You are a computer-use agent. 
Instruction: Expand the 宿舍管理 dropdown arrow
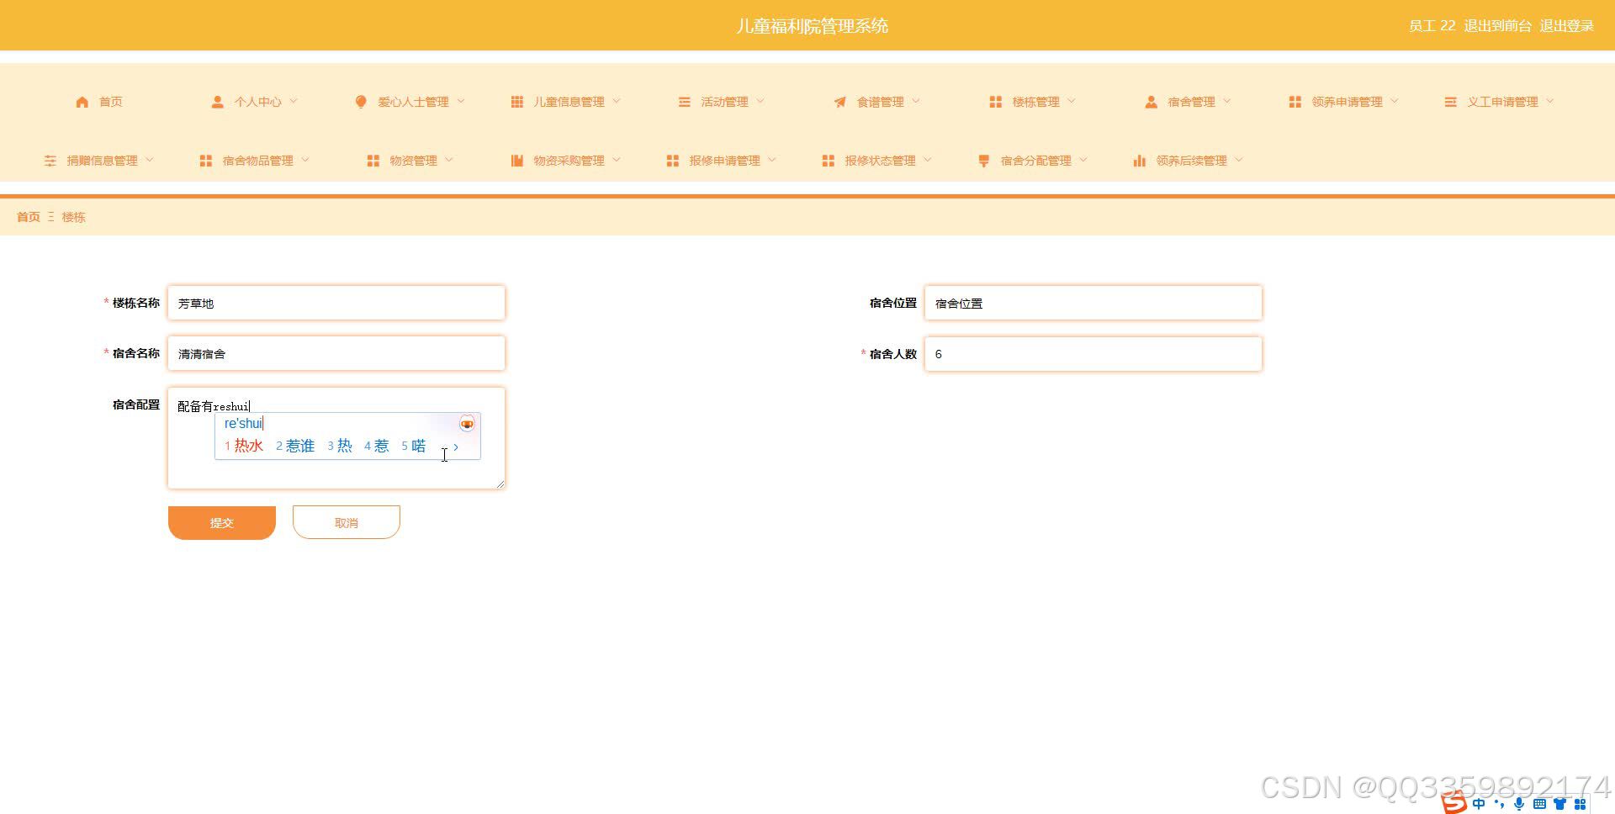tap(1227, 101)
